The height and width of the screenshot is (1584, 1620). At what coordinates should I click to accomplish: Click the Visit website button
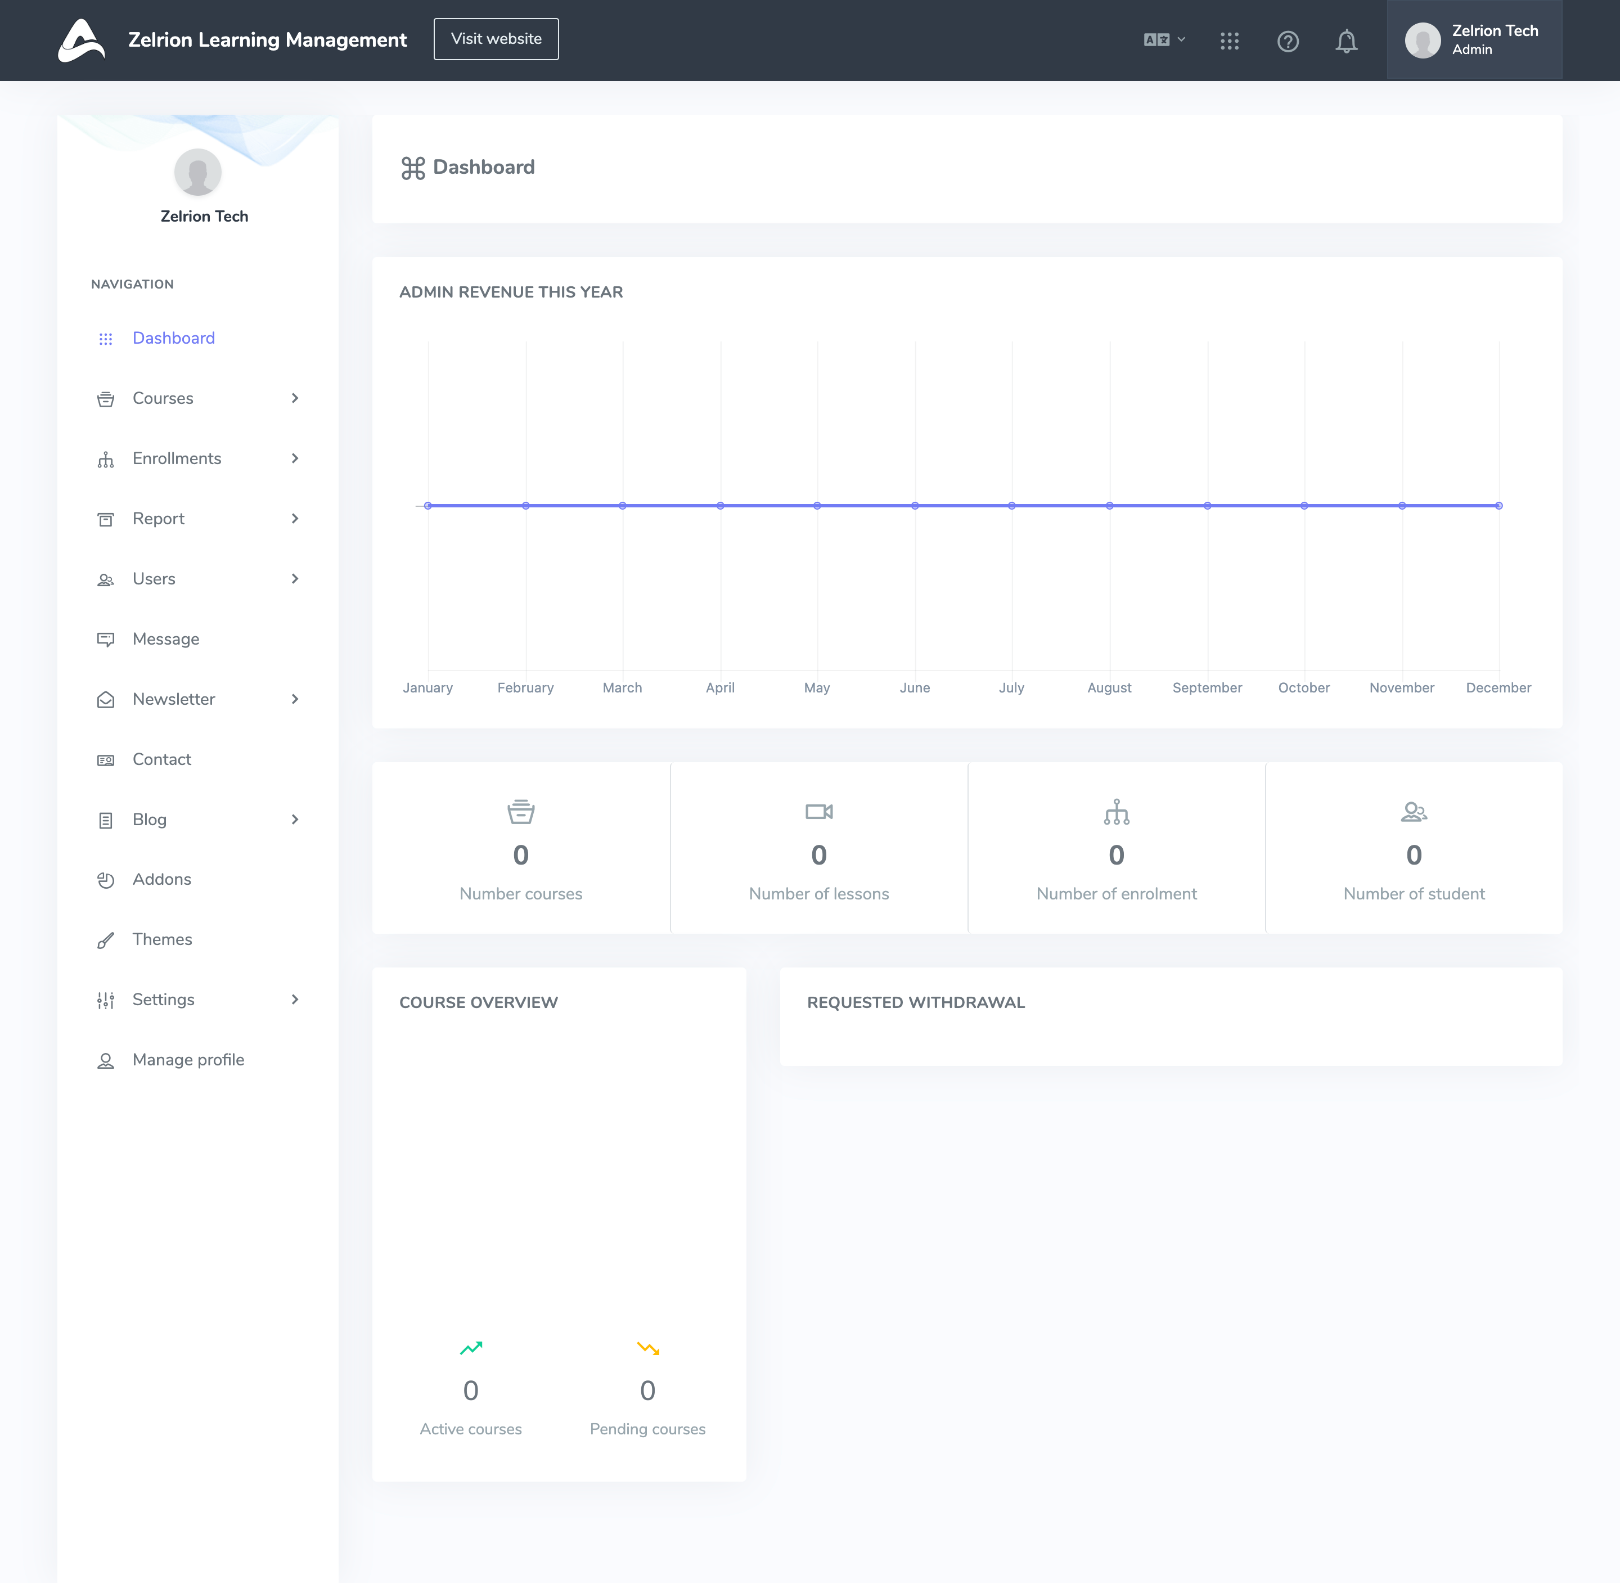click(496, 39)
